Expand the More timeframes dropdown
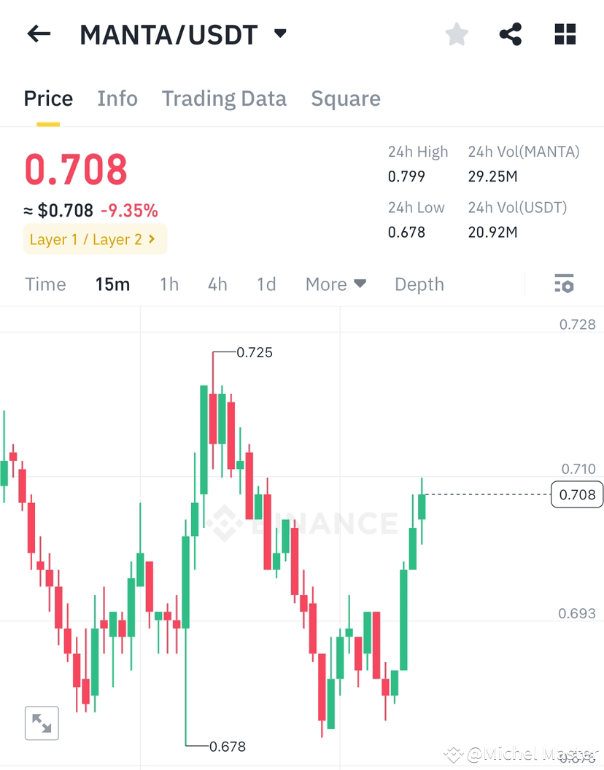This screenshot has width=604, height=770. point(336,284)
